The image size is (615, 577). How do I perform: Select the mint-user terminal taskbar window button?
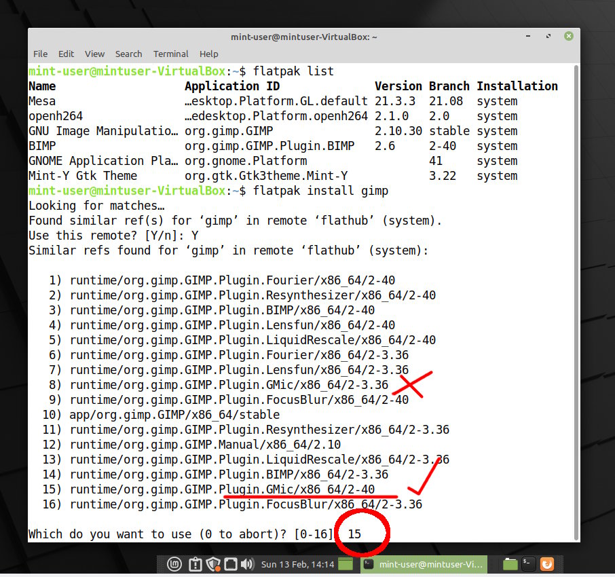(x=424, y=564)
